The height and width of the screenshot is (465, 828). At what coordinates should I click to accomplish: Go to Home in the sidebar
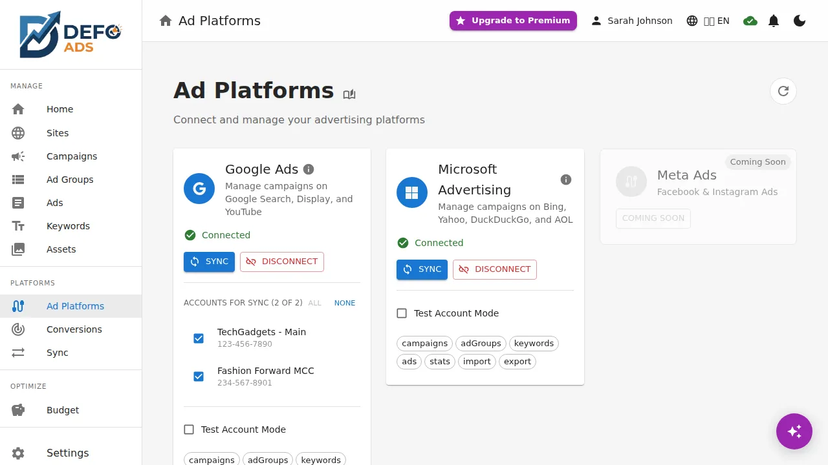click(71, 109)
